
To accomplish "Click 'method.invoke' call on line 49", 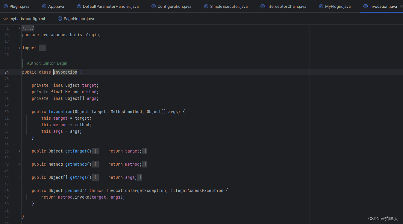I will (x=74, y=197).
